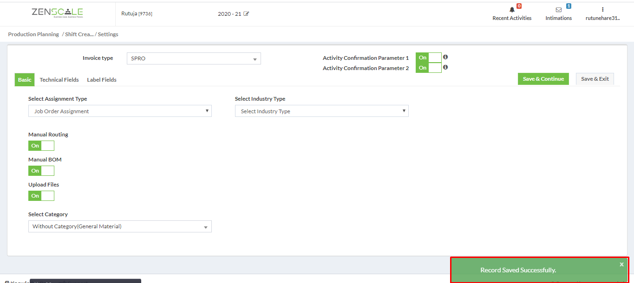Click the Record Saved Successfully message
This screenshot has height=283, width=634.
(518, 270)
